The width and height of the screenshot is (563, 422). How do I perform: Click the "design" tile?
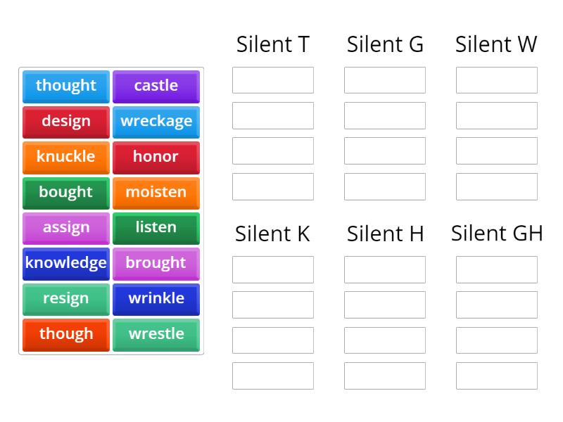tap(65, 122)
